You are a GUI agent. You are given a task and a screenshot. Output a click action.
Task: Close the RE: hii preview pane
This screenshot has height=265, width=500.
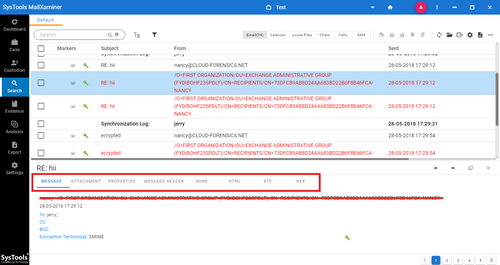pos(488,168)
